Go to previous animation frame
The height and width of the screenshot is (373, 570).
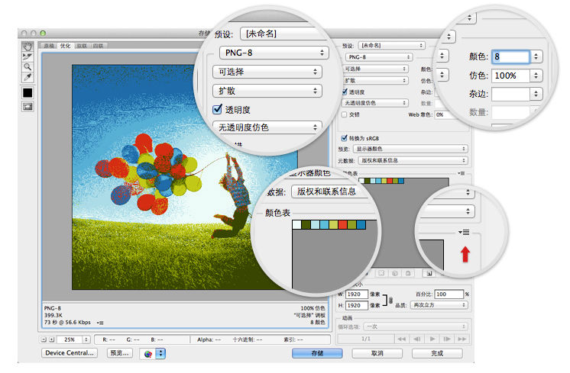pos(417,339)
